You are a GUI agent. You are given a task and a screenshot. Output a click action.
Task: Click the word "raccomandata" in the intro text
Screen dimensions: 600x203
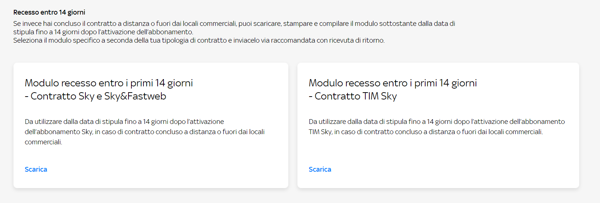[x=293, y=40]
